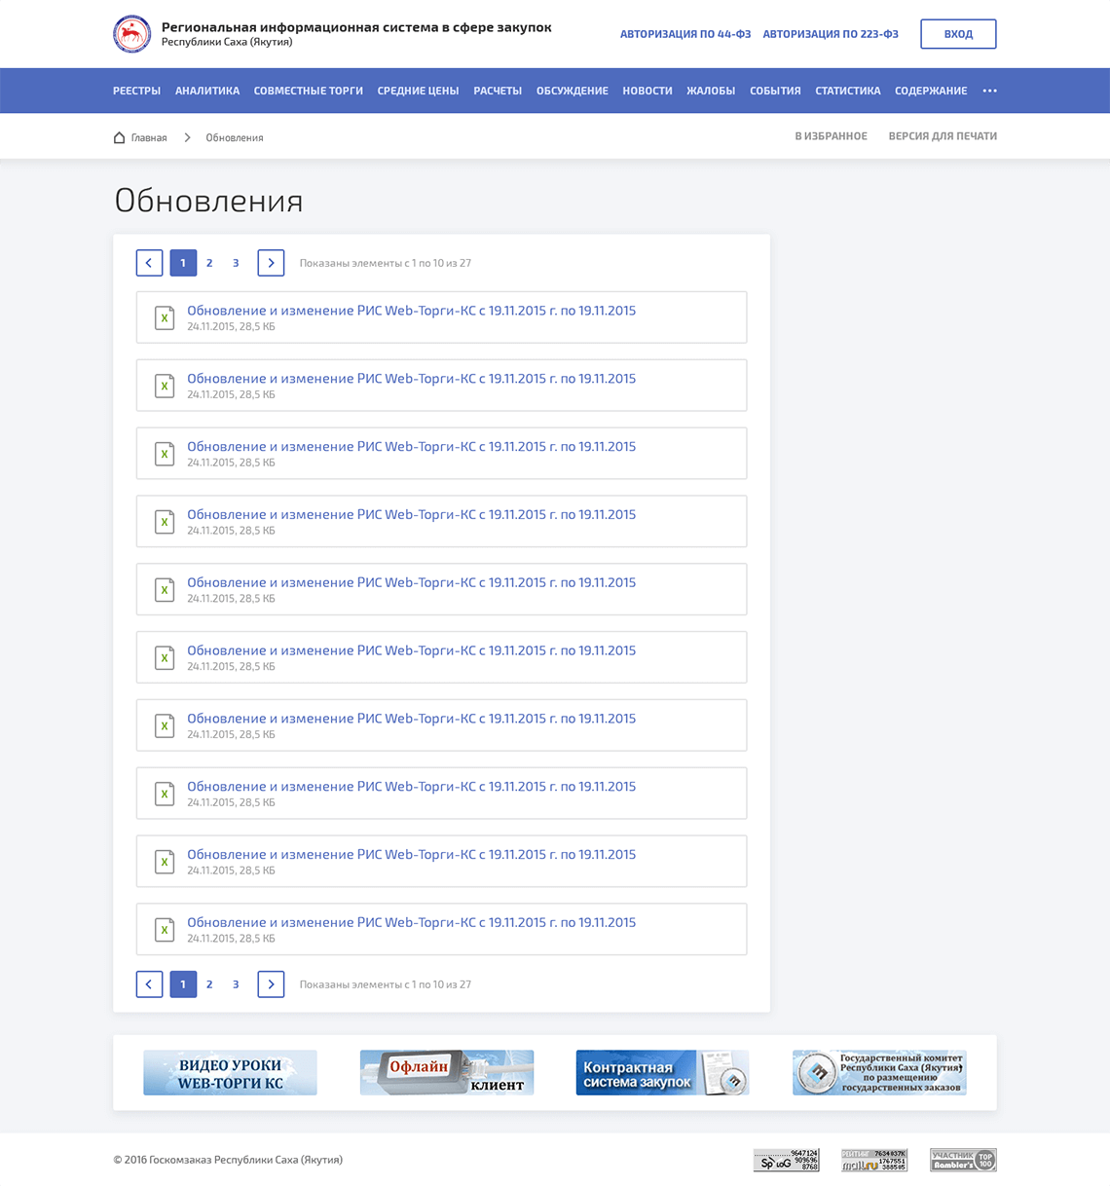Click the home icon in breadcrumb
This screenshot has width=1110, height=1186.
[x=119, y=137]
